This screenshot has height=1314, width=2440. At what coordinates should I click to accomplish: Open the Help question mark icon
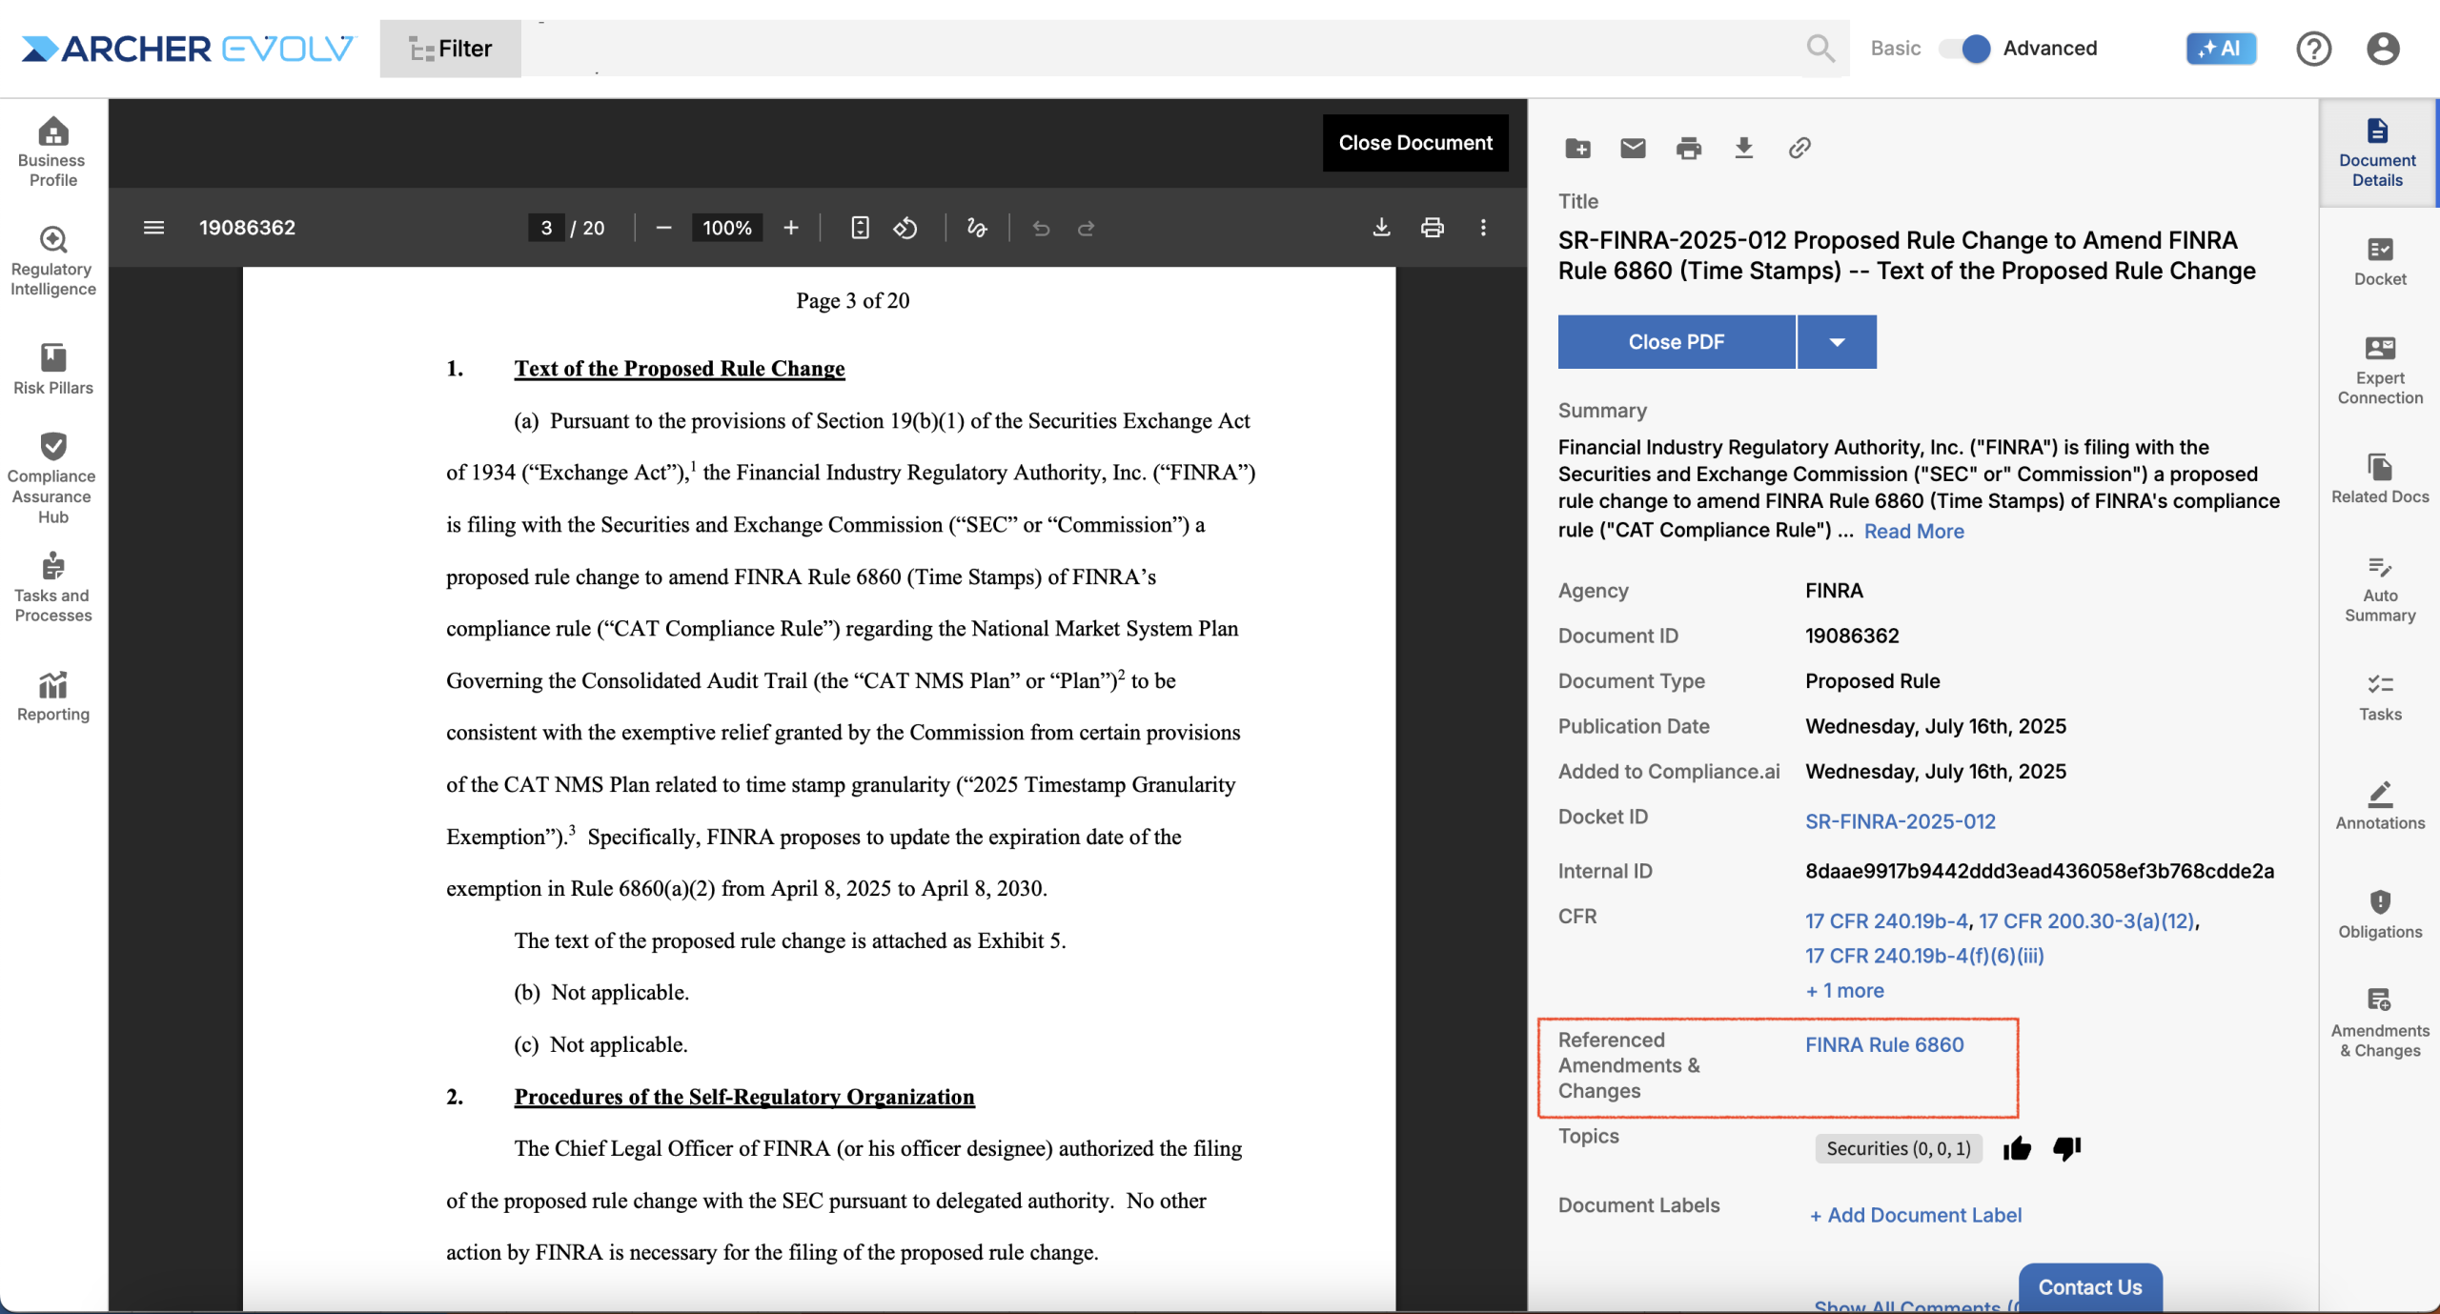click(2313, 49)
